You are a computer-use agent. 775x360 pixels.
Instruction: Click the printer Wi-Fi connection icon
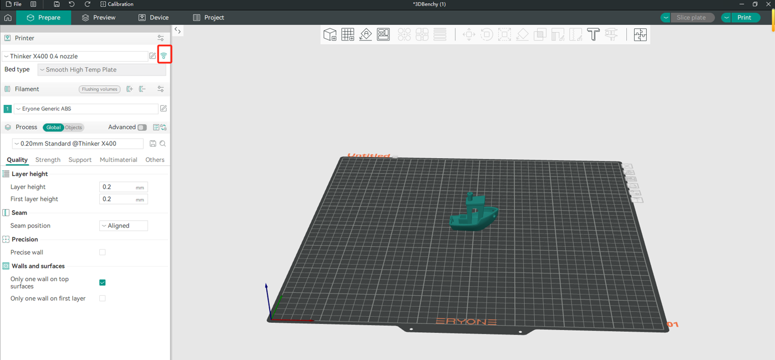164,56
